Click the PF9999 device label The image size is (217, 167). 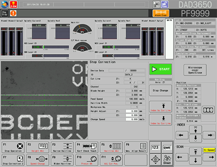pos(195,13)
